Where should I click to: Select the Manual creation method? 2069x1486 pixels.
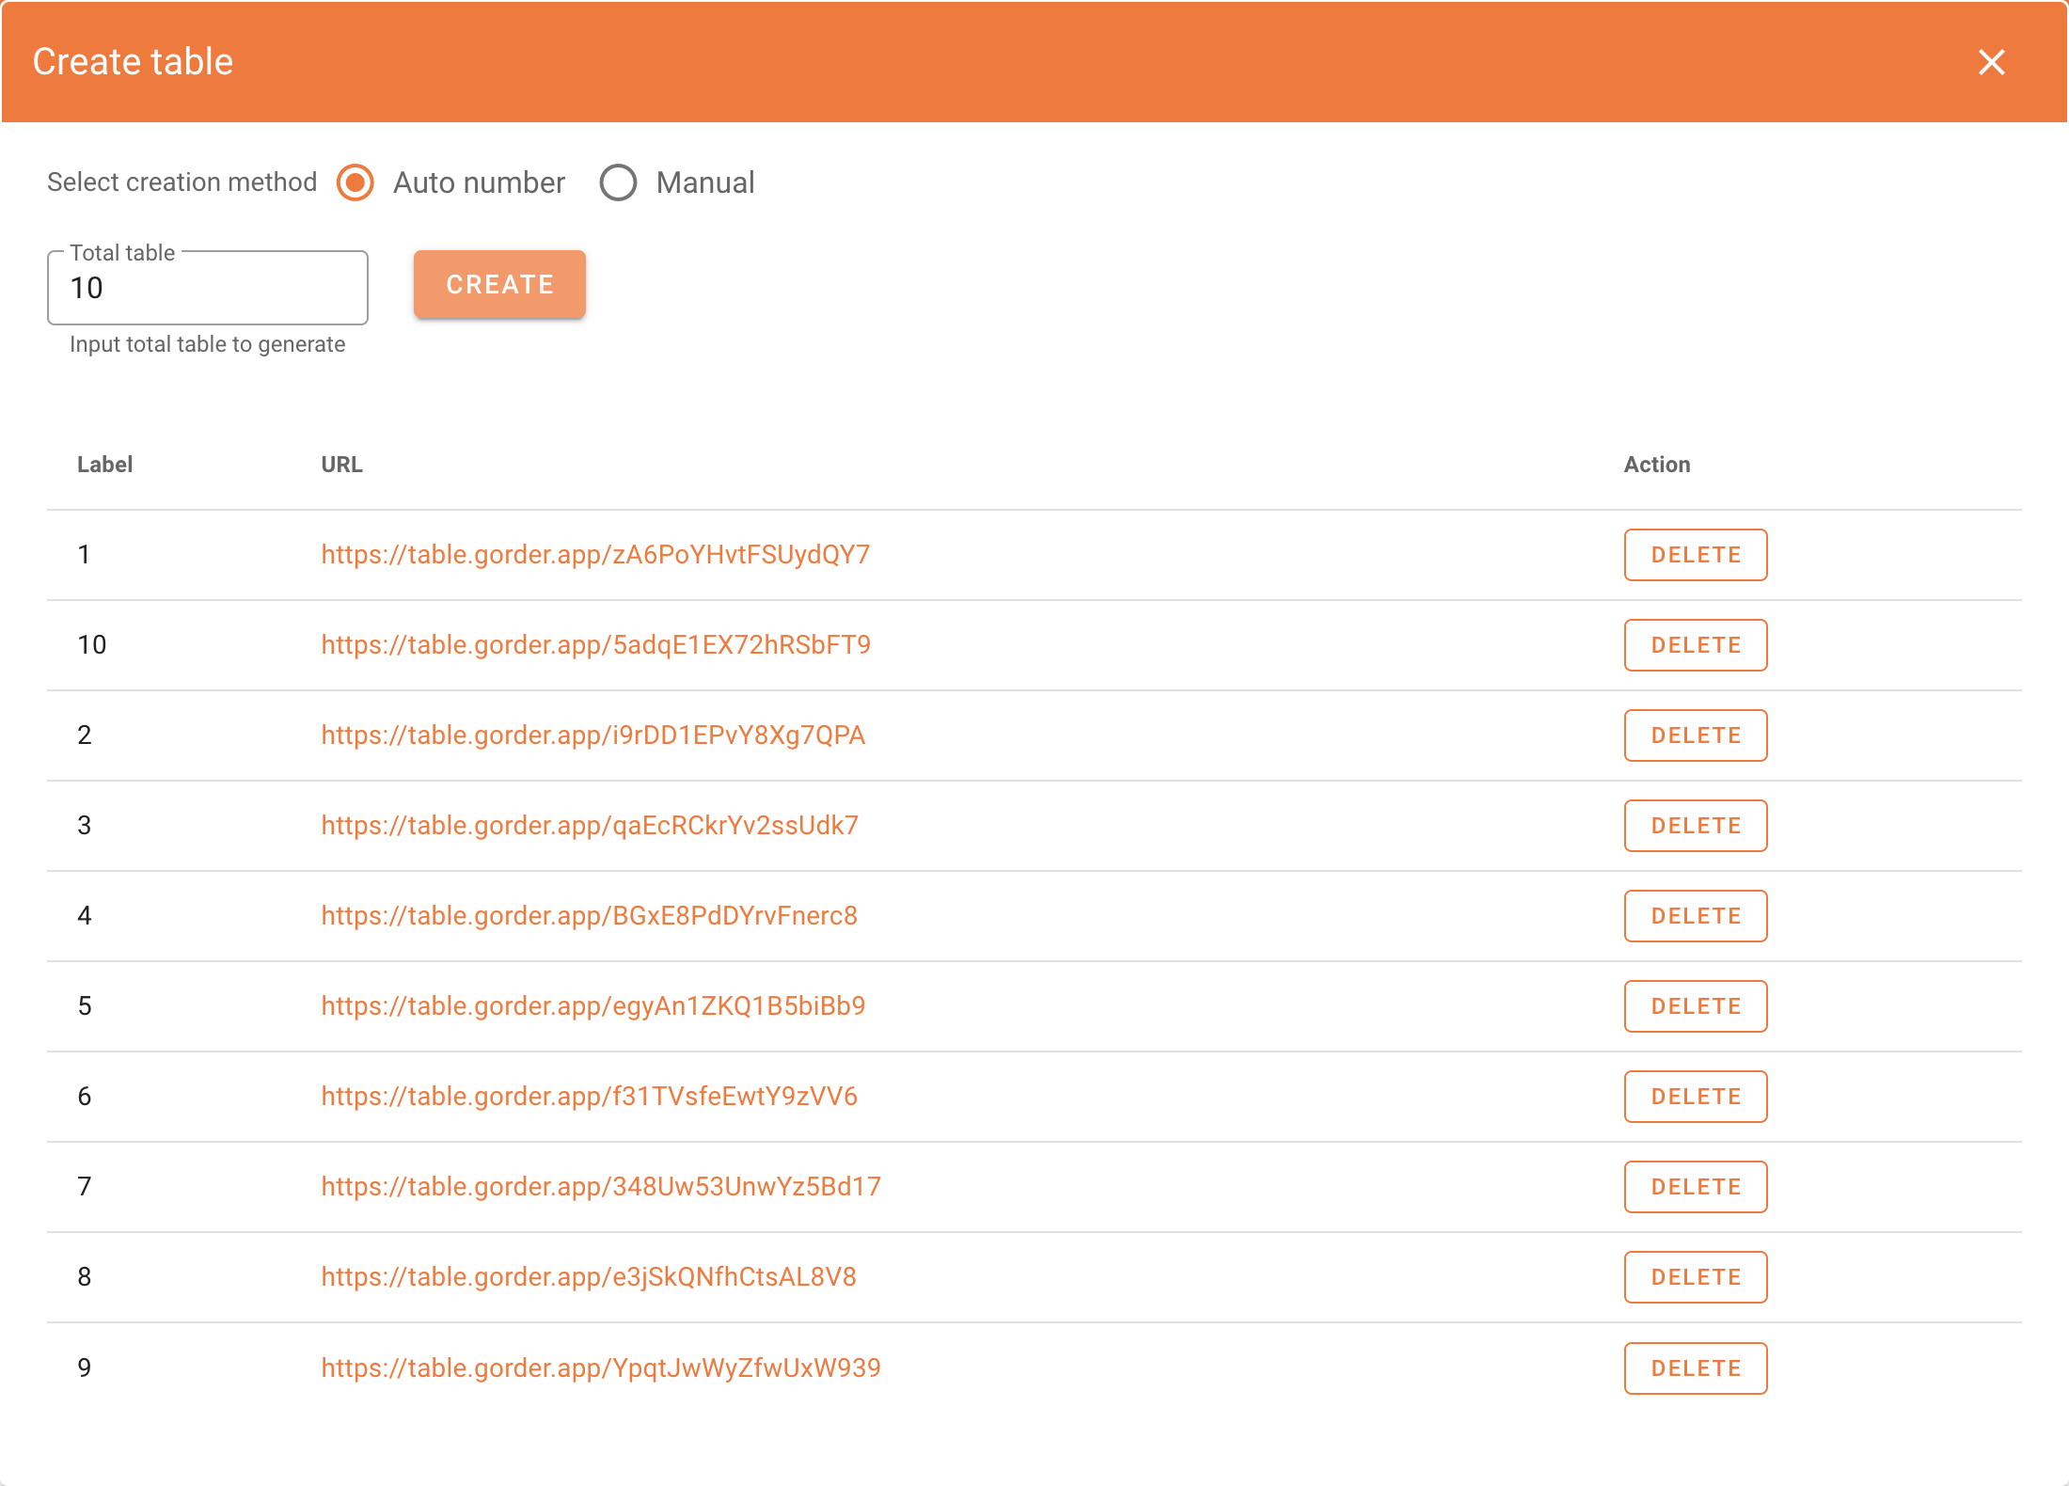618,182
